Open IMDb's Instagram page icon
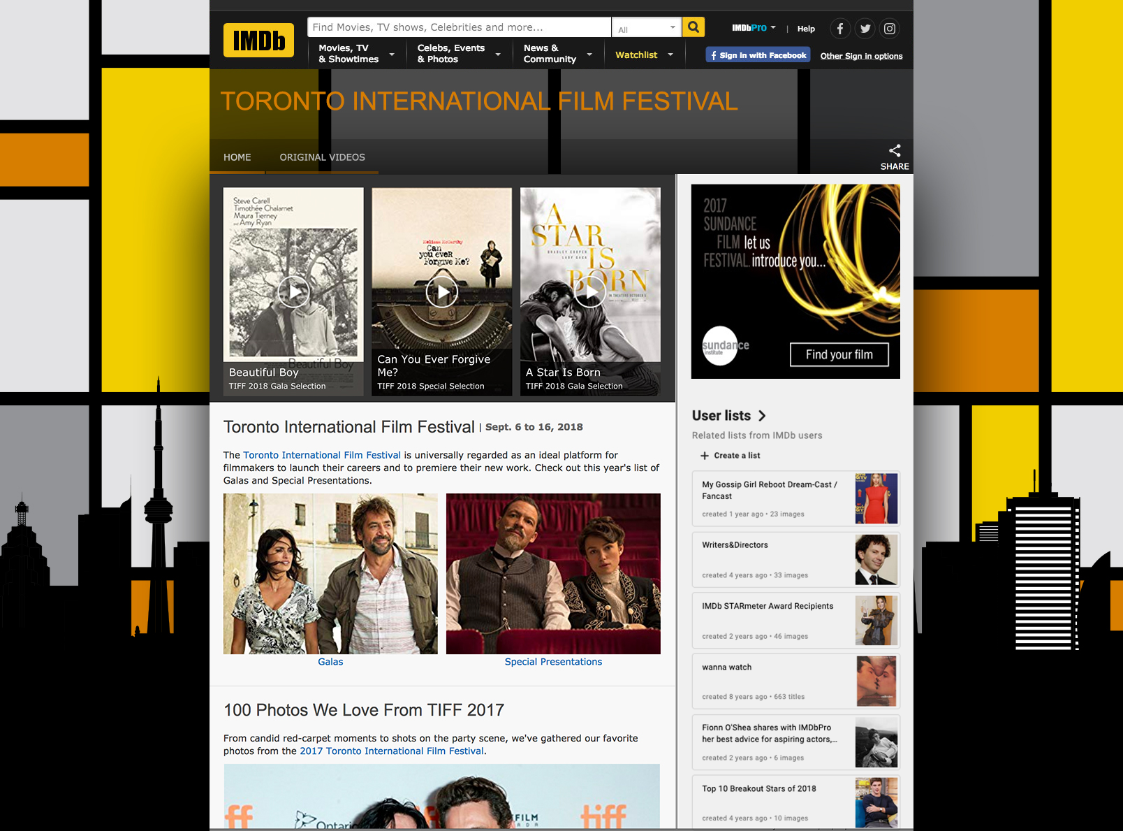Viewport: 1123px width, 831px height. [890, 29]
